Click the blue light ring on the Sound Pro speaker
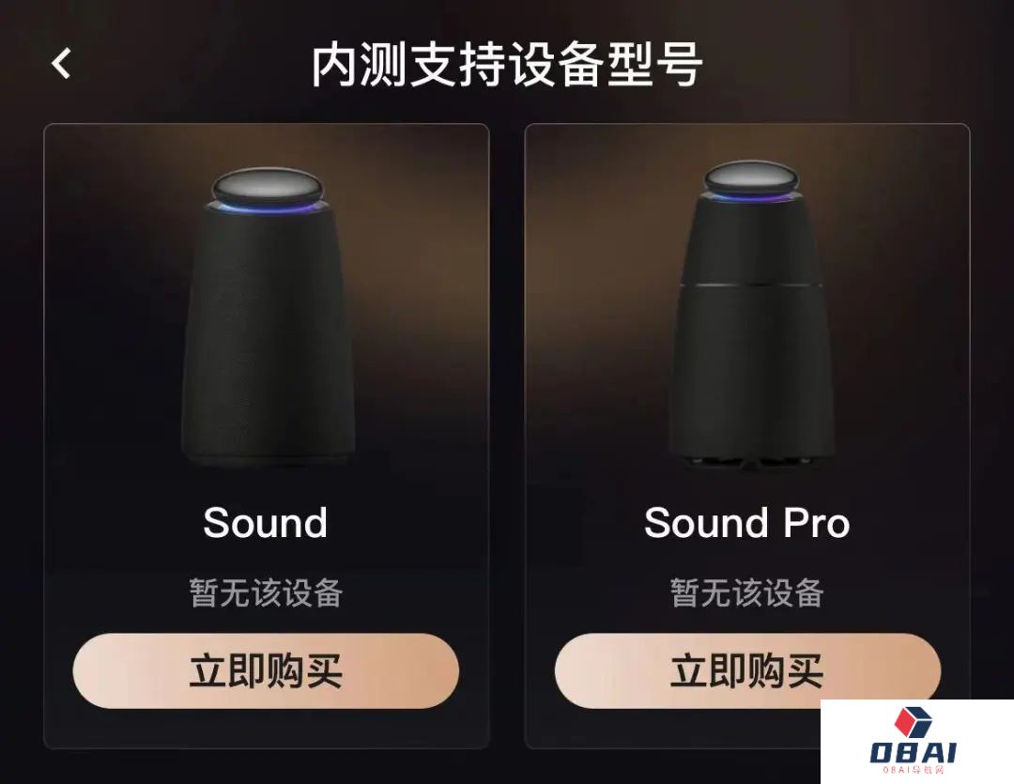1014x784 pixels. tap(750, 196)
